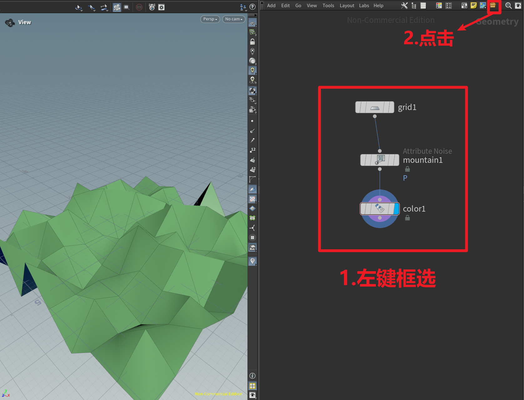Select the grid1 node in network editor
This screenshot has height=400, width=524.
[374, 107]
